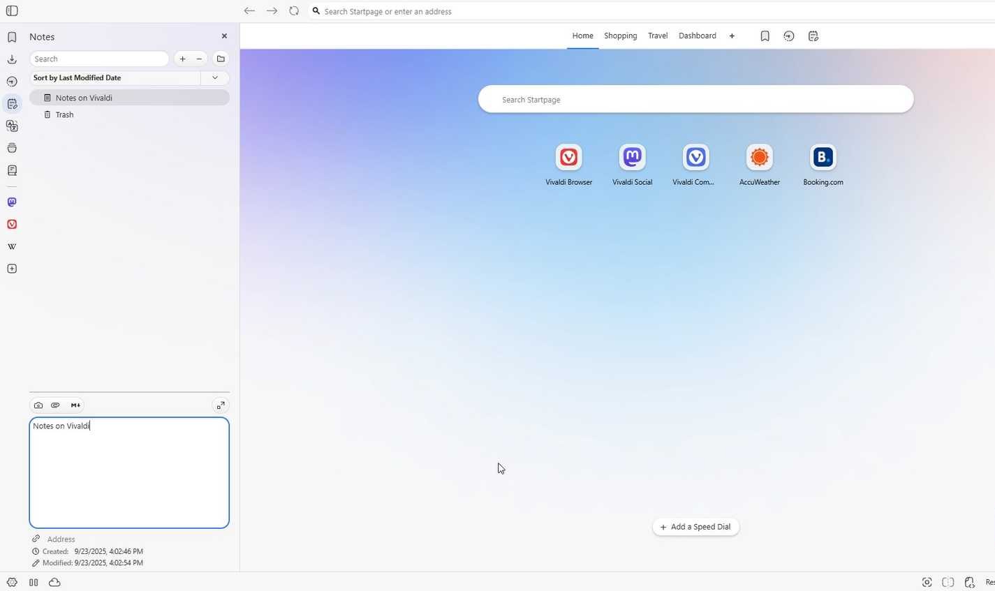Open the Translate panel

pos(11,126)
